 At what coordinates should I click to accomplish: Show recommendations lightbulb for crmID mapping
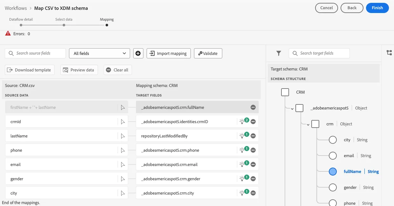[244, 121]
